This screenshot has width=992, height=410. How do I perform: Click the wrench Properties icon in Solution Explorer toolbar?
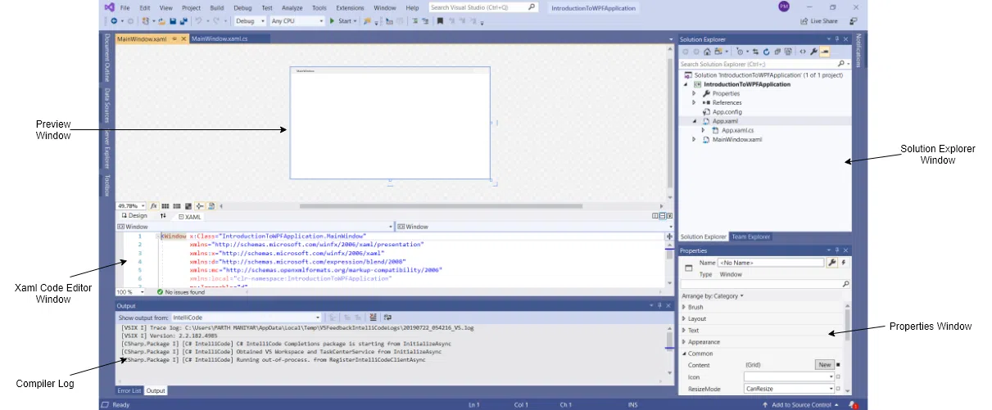[813, 52]
